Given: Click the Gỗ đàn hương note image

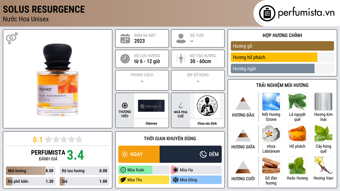Looking at the screenshot, I should [x=271, y=165].
